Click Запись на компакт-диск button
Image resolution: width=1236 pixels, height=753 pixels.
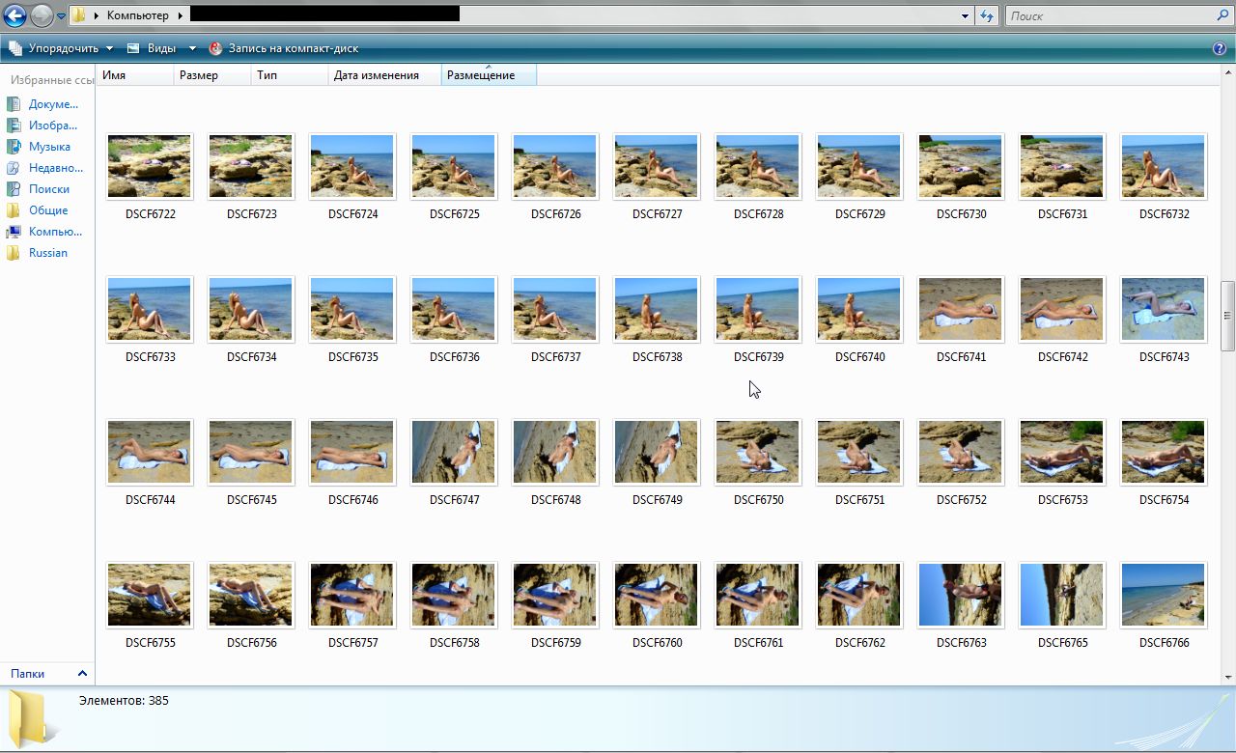pos(293,48)
